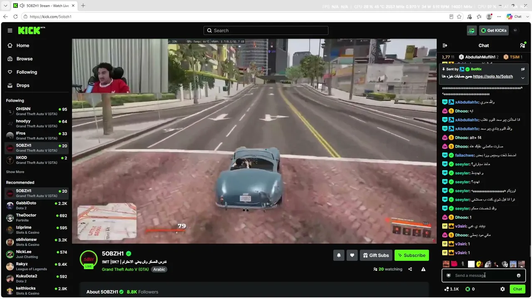
Task: Open browser media control icon
Action: tap(469, 17)
